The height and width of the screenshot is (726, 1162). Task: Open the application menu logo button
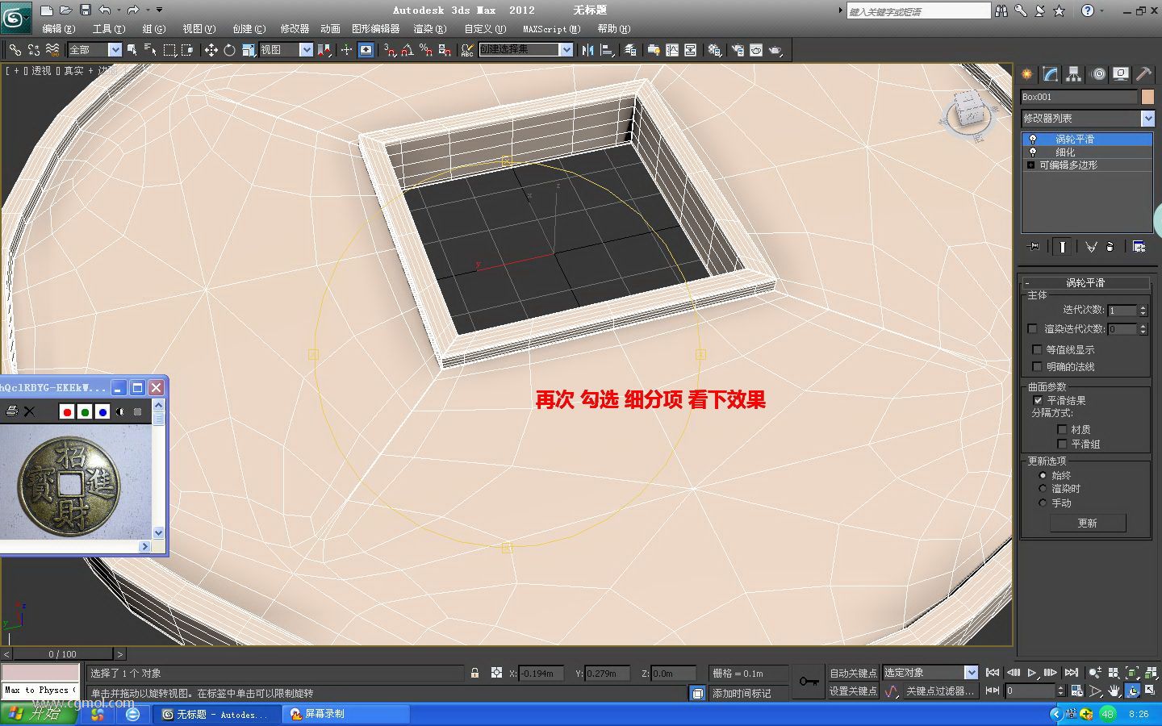pos(16,16)
